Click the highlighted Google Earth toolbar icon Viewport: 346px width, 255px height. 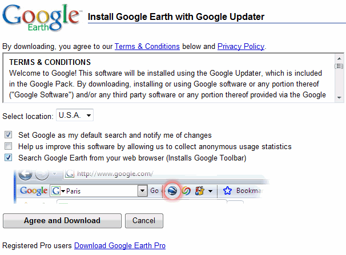pyautogui.click(x=172, y=191)
